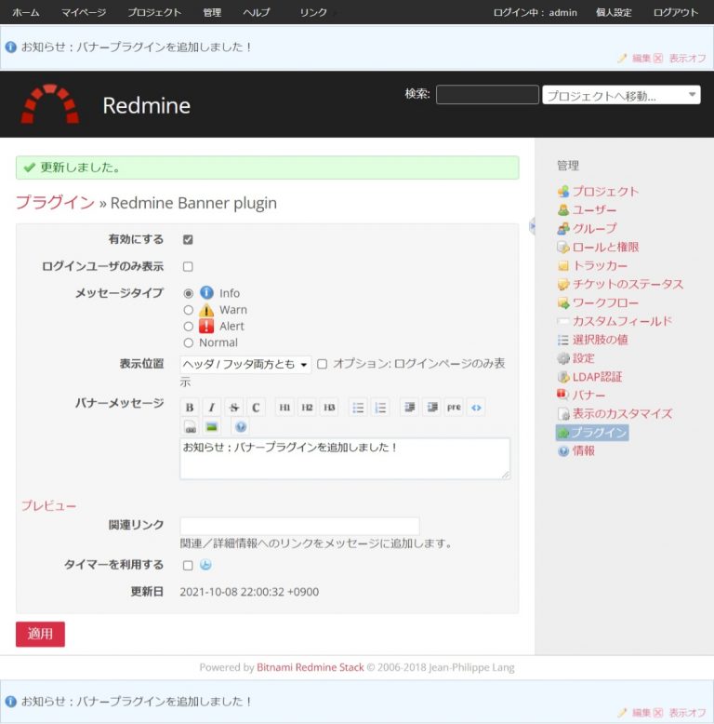
Task: Select the Alert message type radio
Action: (188, 327)
